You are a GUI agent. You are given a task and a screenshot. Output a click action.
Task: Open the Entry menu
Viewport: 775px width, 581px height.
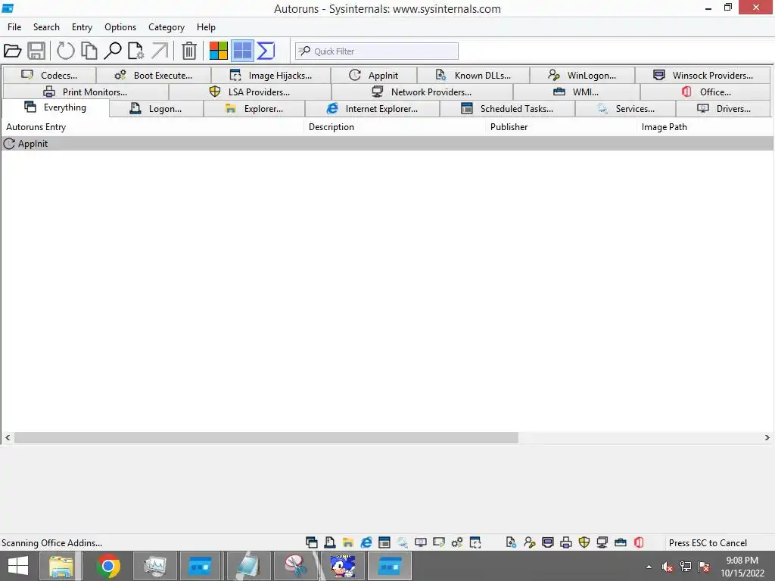(x=82, y=27)
